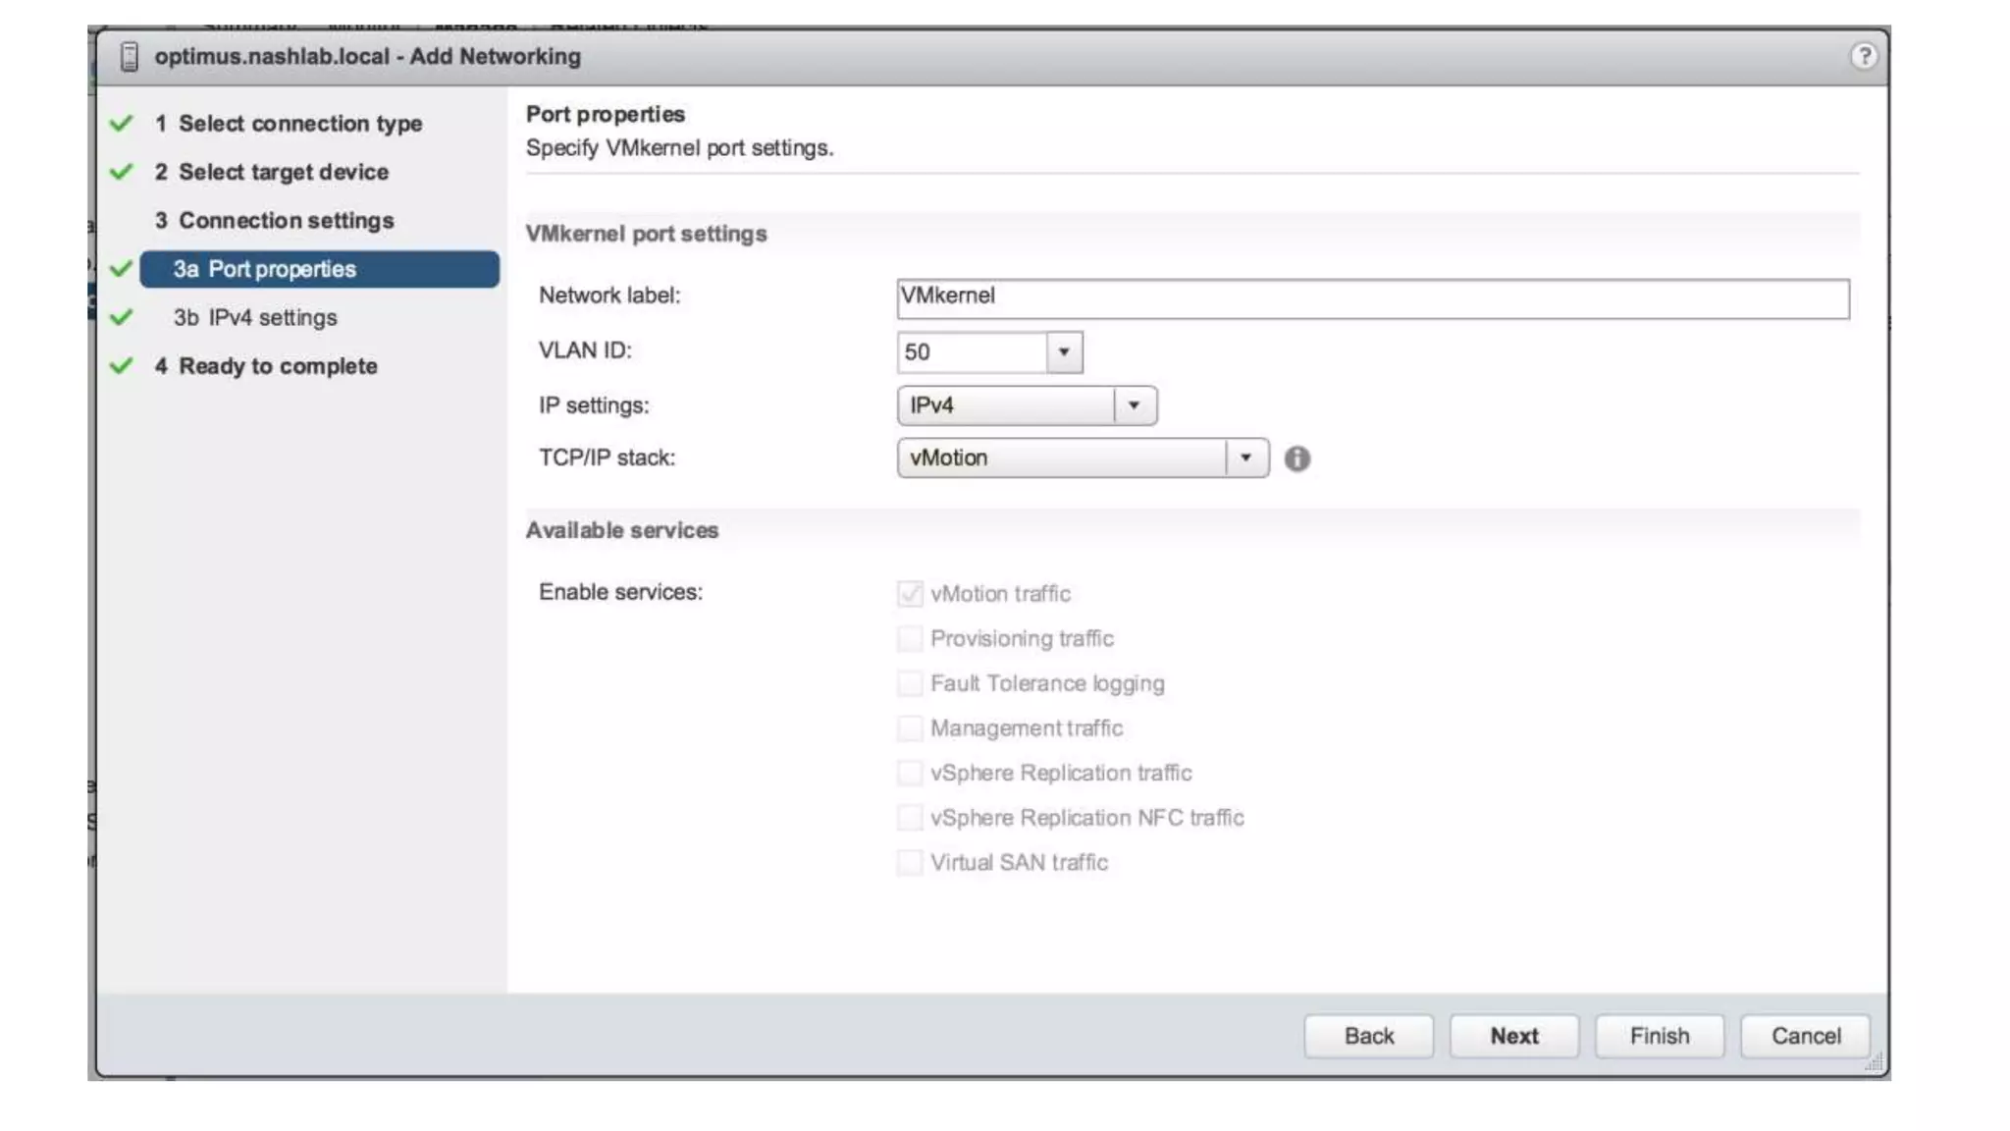Check the Virtual SAN traffic box

pos(909,862)
